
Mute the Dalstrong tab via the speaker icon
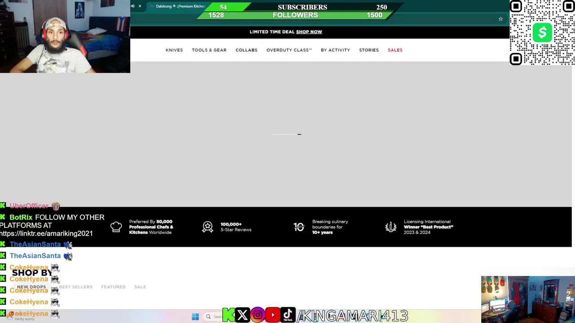(x=133, y=6)
